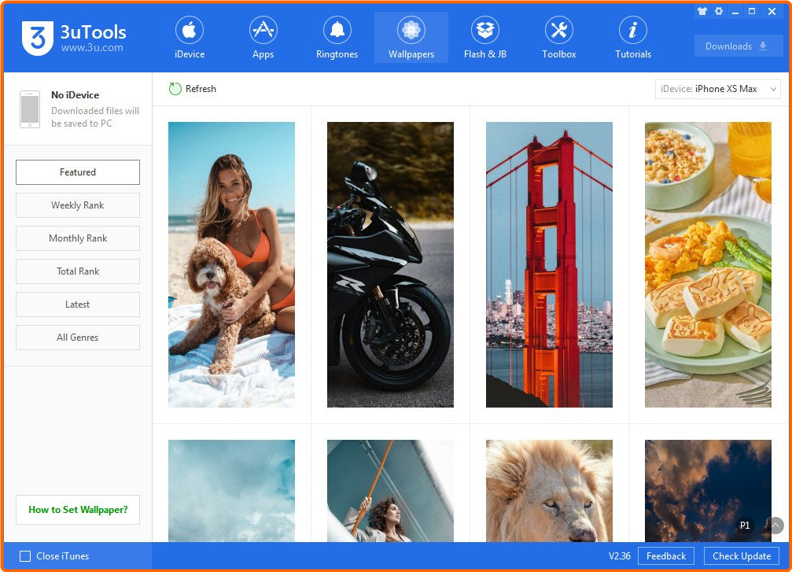
Task: Click the 3uTools logo
Action: tap(38, 38)
